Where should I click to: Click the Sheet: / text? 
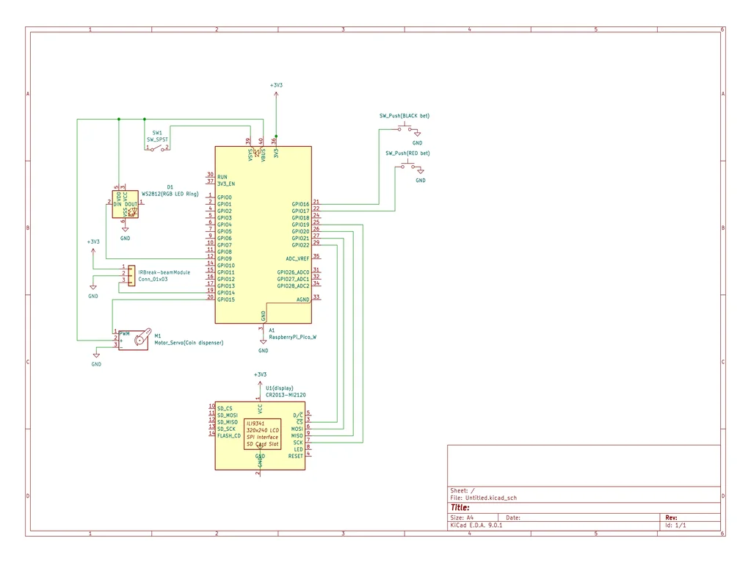(x=462, y=491)
